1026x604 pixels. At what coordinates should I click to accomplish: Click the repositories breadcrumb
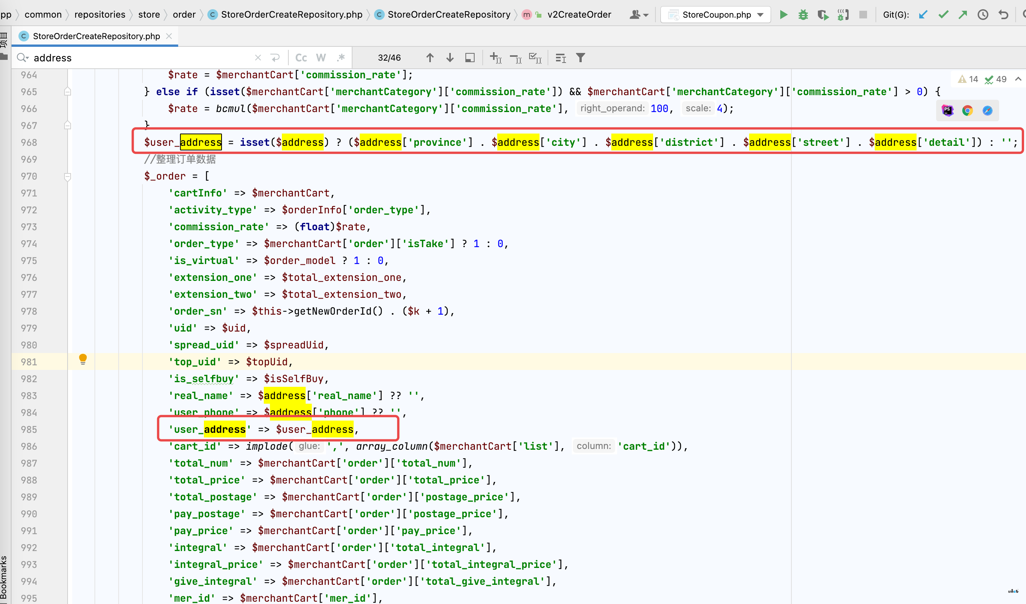click(100, 15)
